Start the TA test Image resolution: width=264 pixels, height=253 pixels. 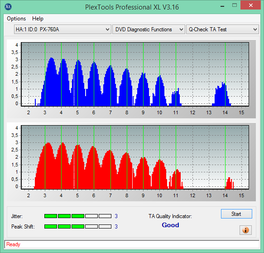pyautogui.click(x=236, y=214)
